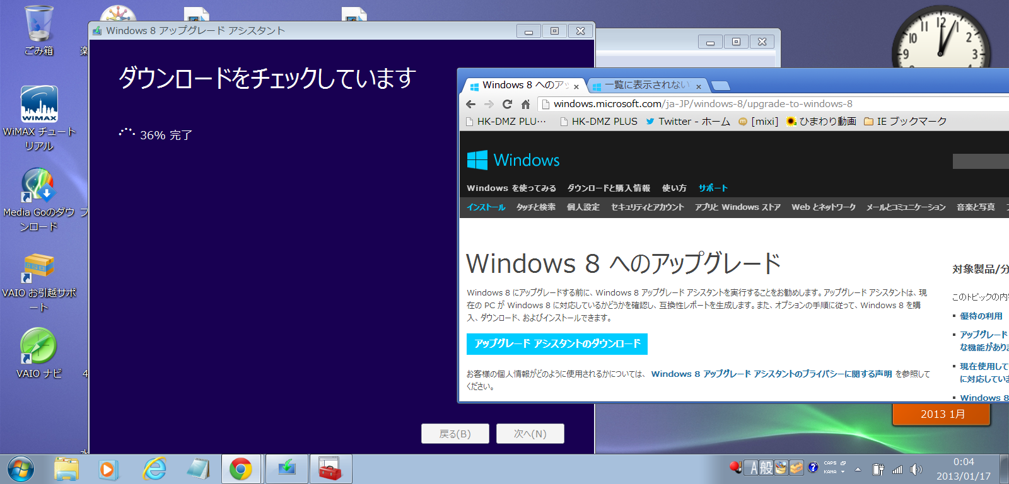Switch to Google Chrome in the taskbar
1009x484 pixels.
[x=241, y=470]
